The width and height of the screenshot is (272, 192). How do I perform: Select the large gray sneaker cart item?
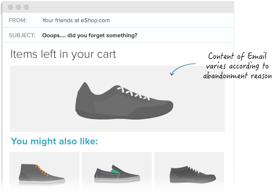point(124,101)
